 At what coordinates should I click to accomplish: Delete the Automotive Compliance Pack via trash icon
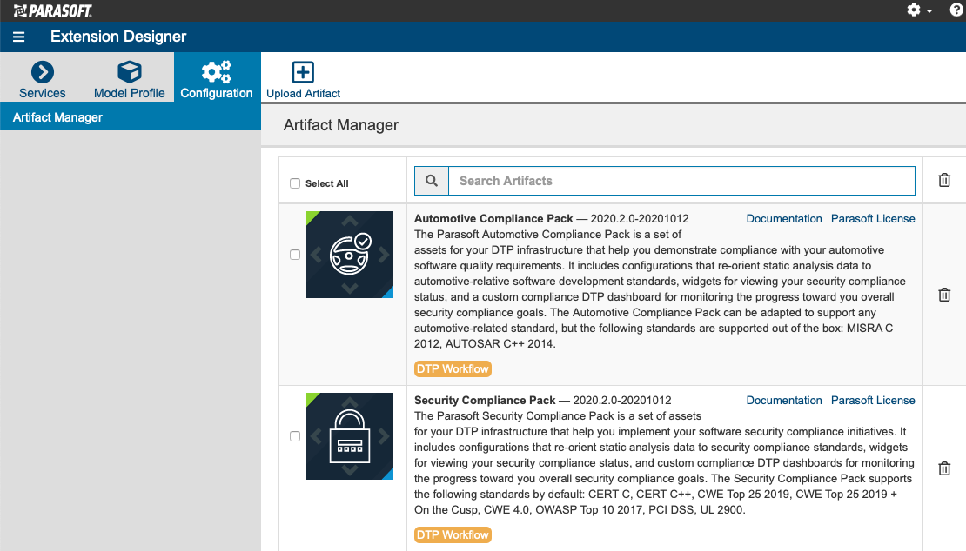pos(944,295)
